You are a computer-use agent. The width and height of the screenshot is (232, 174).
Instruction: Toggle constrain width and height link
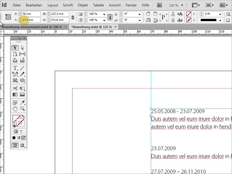point(72,17)
